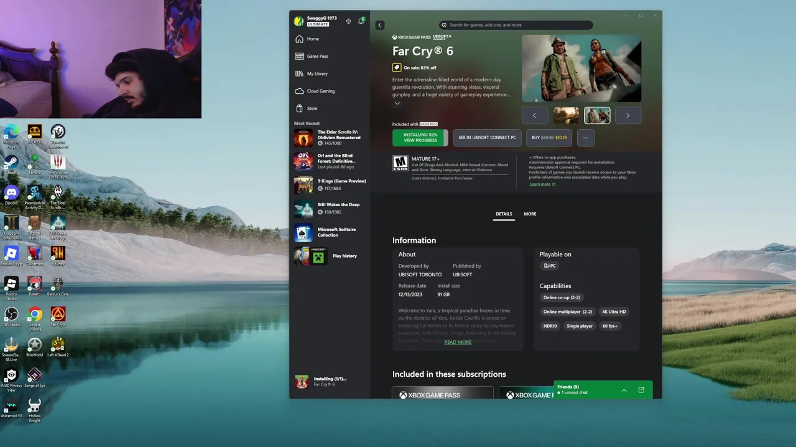
Task: Open StreamElements SE.Live desktop icon
Action: [11, 350]
